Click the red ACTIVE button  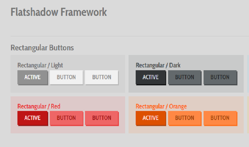click(x=32, y=118)
